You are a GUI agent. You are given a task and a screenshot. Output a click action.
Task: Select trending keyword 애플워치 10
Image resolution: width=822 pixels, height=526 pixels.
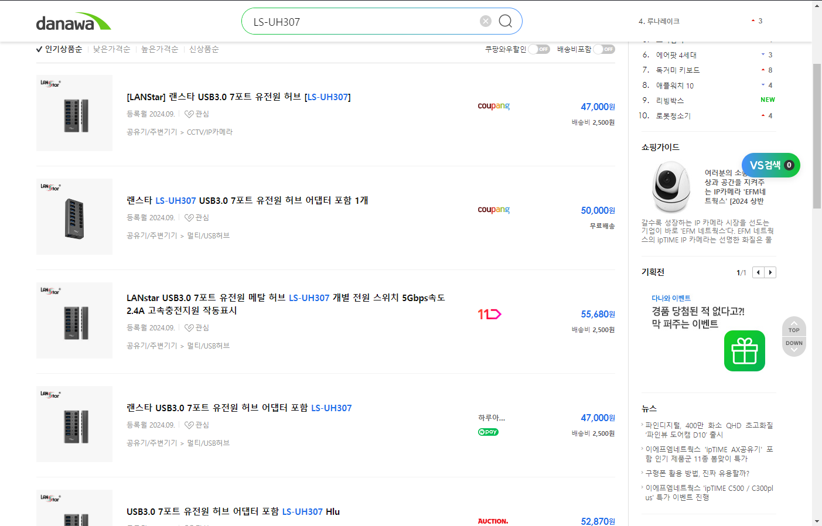pos(675,86)
